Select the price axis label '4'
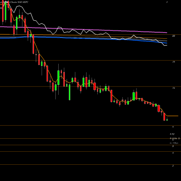The image size is (181, 181). coord(173,153)
